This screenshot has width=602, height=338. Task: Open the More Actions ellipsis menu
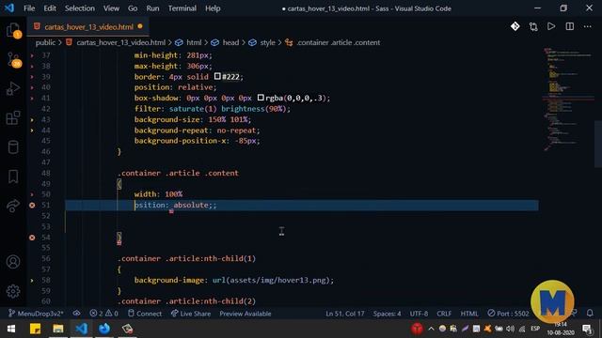(x=587, y=26)
